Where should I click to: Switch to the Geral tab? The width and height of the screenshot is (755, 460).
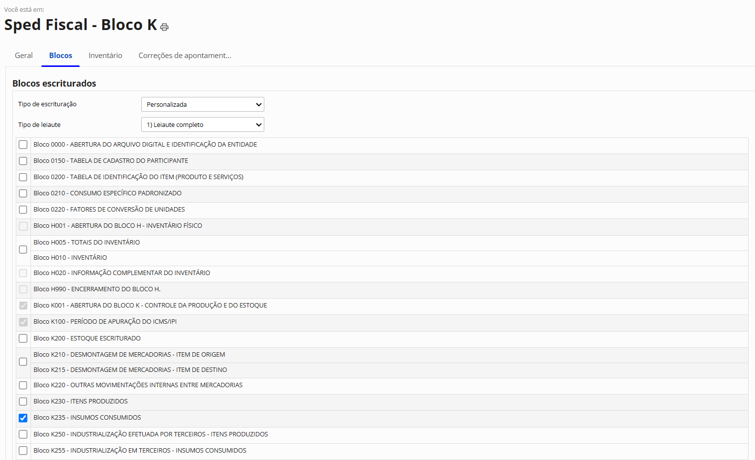click(x=24, y=56)
